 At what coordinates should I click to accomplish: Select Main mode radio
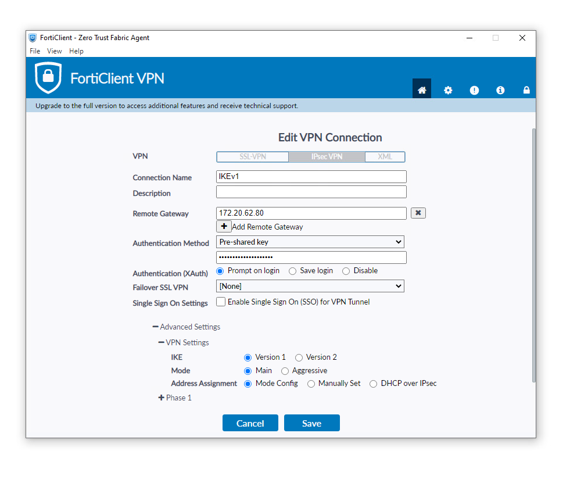point(248,371)
